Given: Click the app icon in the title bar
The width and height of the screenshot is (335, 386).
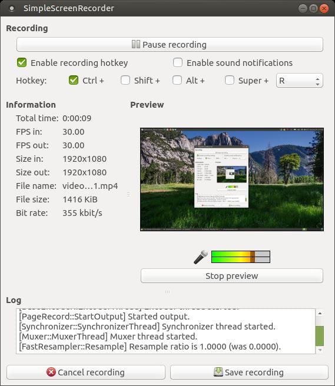Looking at the screenshot, I should click(x=12, y=8).
